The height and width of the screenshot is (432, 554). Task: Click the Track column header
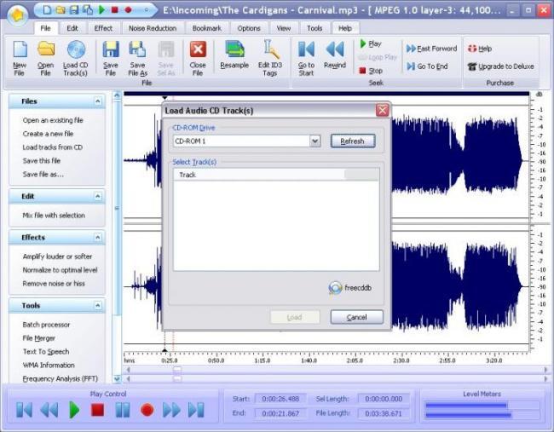click(x=259, y=175)
